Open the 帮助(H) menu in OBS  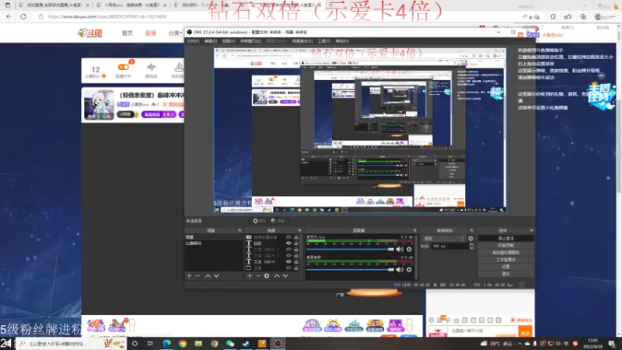(x=342, y=41)
